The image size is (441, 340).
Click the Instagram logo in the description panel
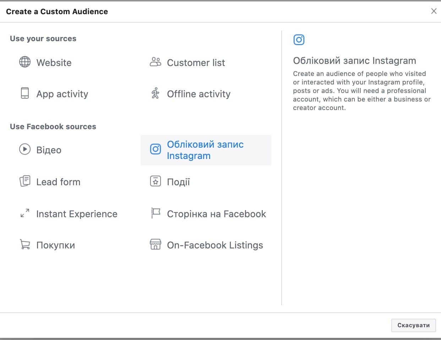(x=299, y=40)
